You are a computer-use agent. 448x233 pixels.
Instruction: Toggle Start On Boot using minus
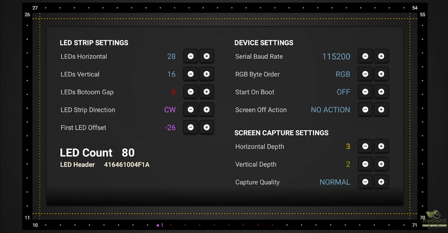click(x=365, y=92)
